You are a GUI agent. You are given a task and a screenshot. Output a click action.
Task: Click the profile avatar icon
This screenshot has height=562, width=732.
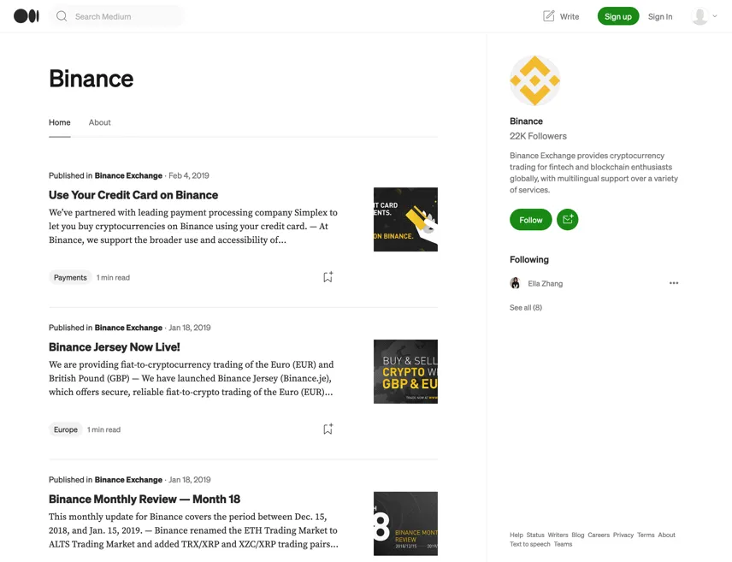(700, 16)
